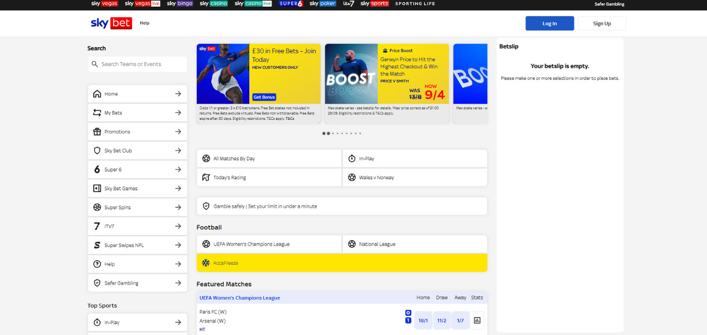
Task: Open Sky Casino Live brand link
Action: coord(253,4)
